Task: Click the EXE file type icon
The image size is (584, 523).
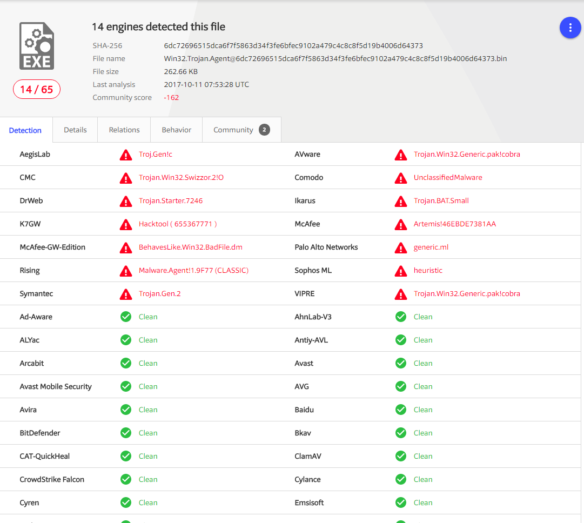Action: coord(37,46)
